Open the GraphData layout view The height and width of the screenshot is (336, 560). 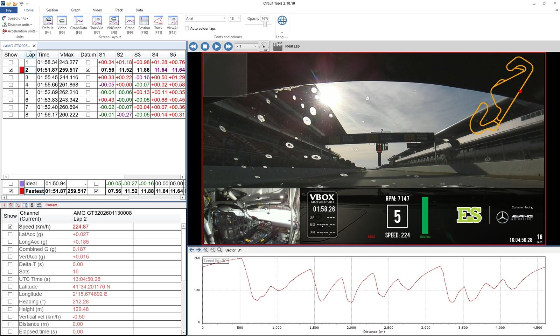click(78, 21)
